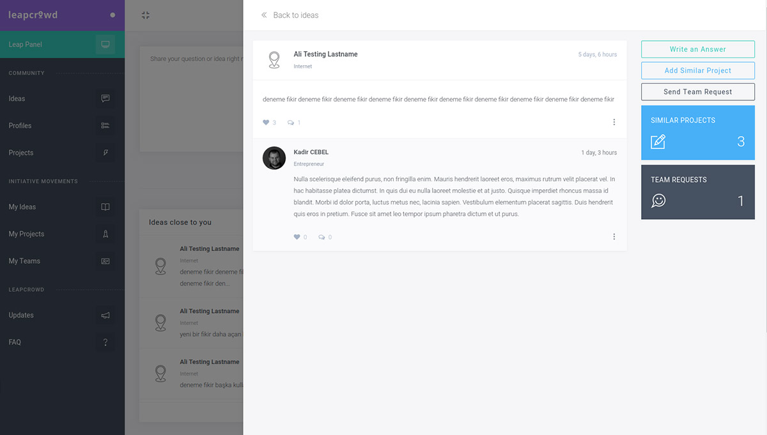This screenshot has width=767, height=435.
Task: Click the Team Requests count number 1
Action: click(741, 201)
